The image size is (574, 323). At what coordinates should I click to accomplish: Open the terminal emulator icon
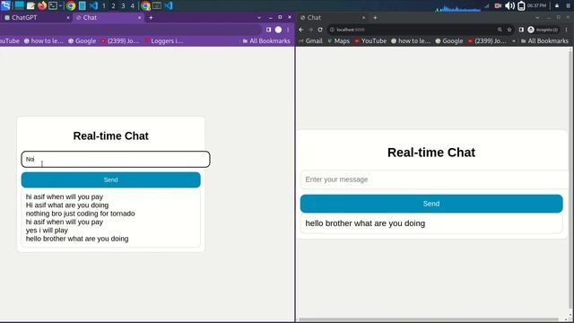click(53, 5)
